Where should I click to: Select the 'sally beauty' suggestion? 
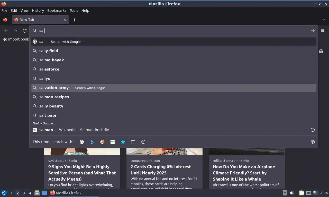click(174, 106)
